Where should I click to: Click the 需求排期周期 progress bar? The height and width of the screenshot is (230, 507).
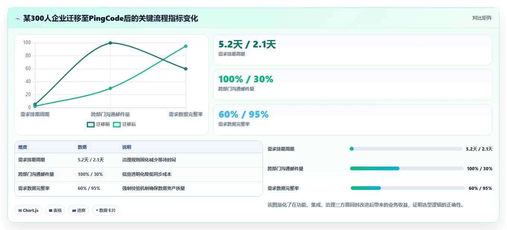click(406, 149)
